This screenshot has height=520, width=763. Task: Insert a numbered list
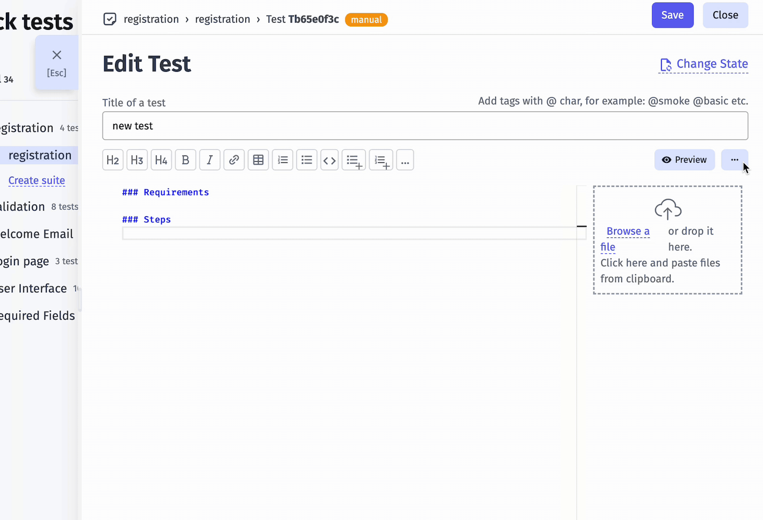(x=283, y=160)
